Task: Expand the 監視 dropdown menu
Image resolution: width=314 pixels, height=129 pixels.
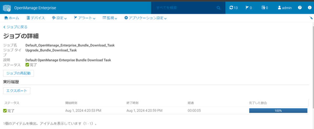Action: (110, 18)
